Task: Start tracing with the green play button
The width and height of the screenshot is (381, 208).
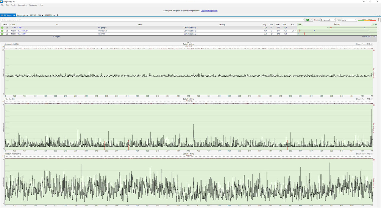Action: pos(308,20)
